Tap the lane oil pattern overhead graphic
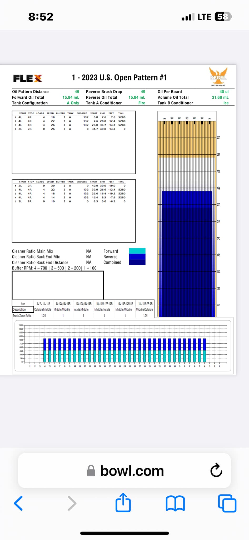The height and width of the screenshot is (540, 249). pyautogui.click(x=187, y=216)
